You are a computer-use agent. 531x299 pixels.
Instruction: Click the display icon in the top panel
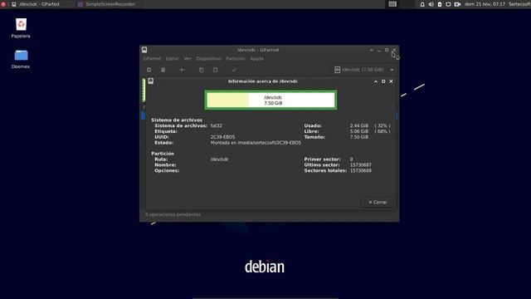[448, 4]
